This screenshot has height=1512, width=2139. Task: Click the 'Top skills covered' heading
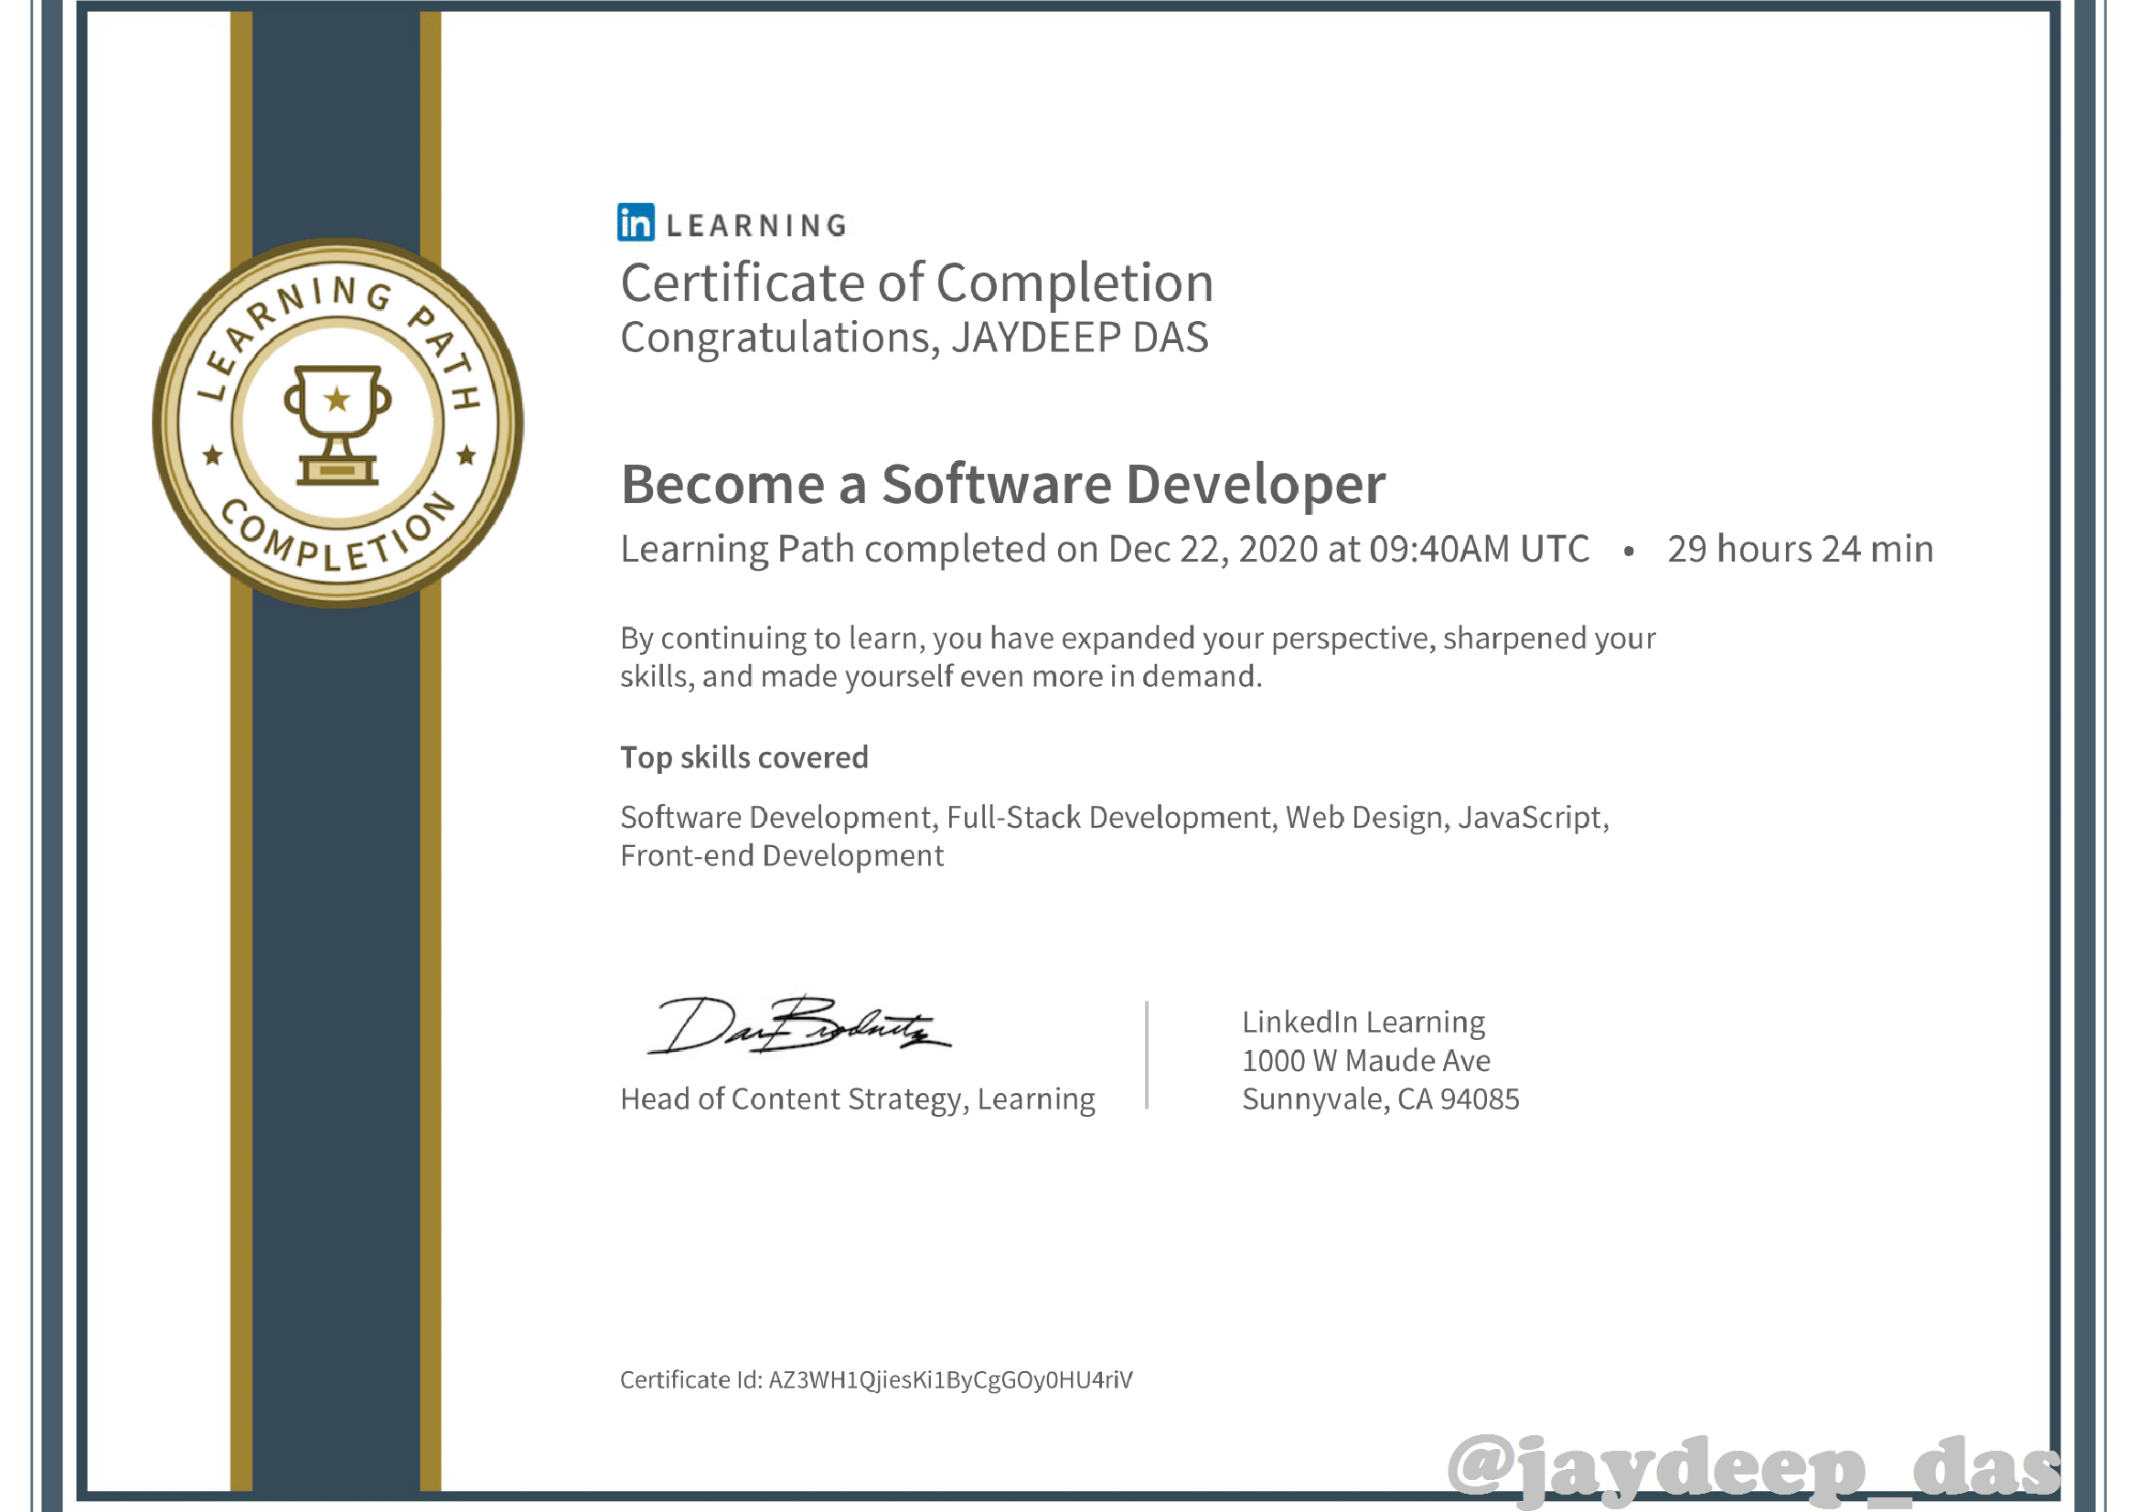tap(744, 757)
